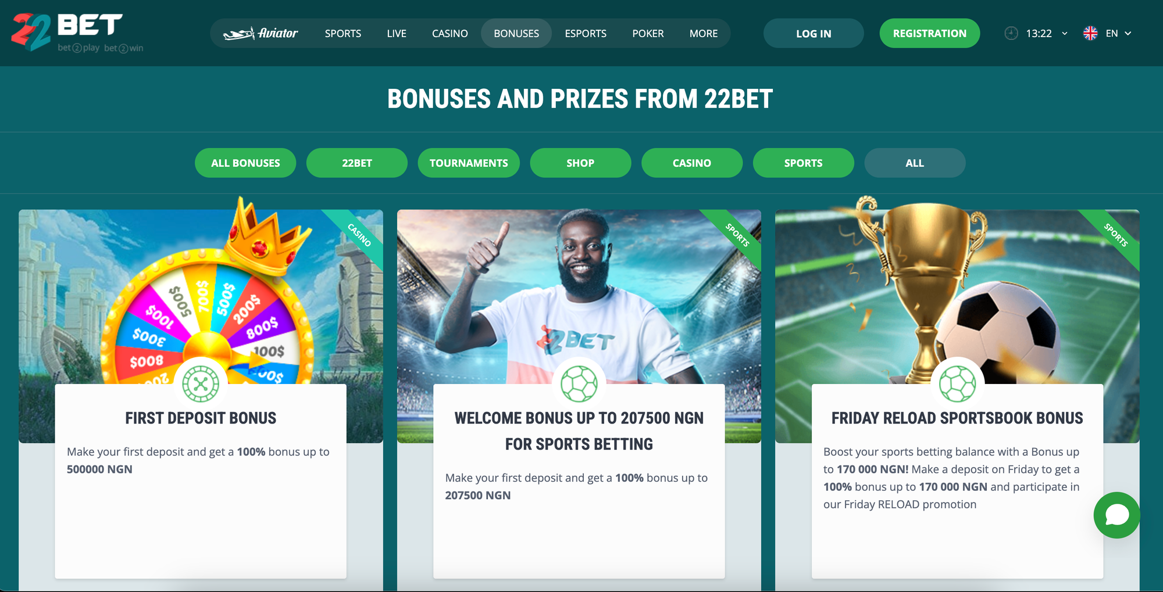Click the 22BET logo
The width and height of the screenshot is (1163, 592).
click(77, 33)
